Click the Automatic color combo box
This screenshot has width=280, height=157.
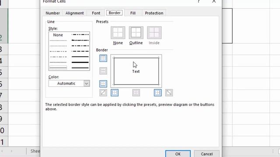(x=69, y=83)
